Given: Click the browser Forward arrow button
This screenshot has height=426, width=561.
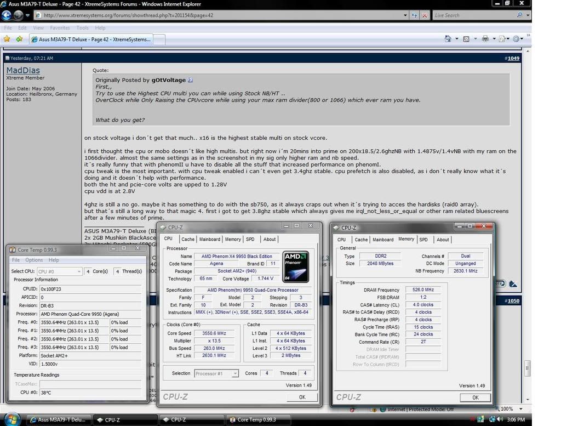Looking at the screenshot, I should [x=18, y=15].
